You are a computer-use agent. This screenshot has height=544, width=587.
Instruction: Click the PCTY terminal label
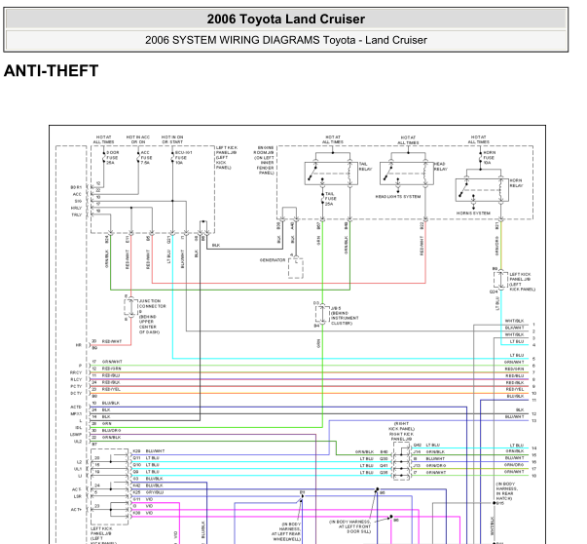pyautogui.click(x=76, y=386)
